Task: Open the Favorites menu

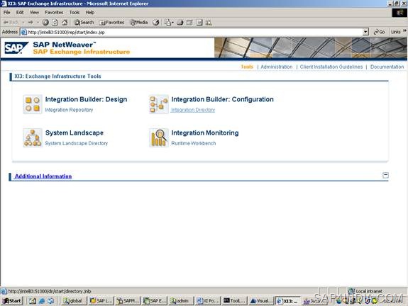Action: coord(54,12)
